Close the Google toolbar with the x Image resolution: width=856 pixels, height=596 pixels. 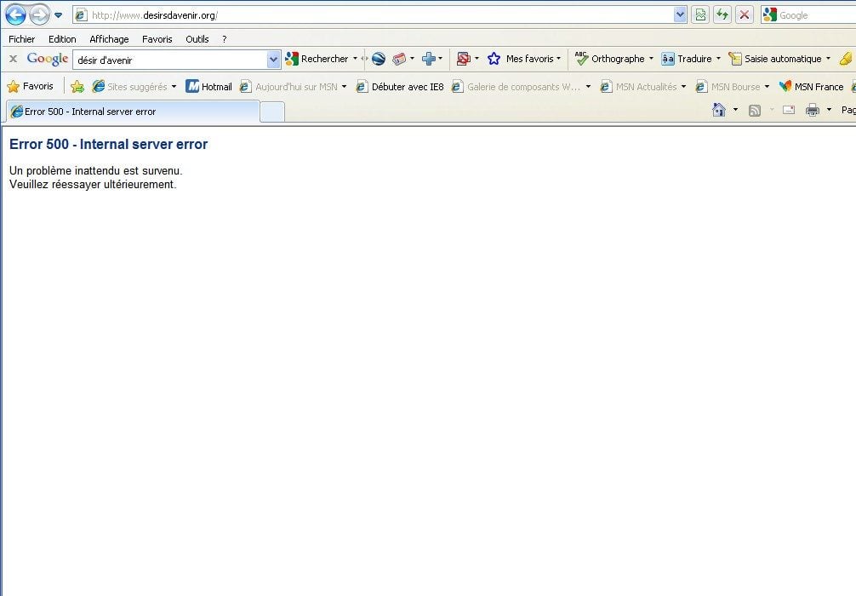[x=13, y=59]
